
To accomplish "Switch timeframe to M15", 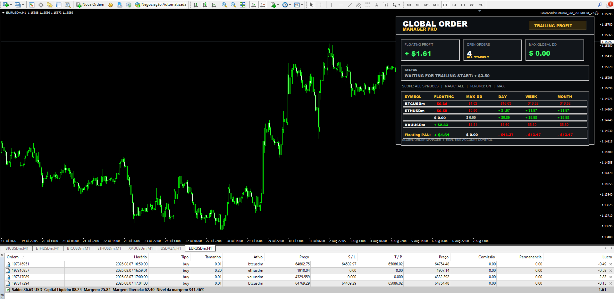I will pyautogui.click(x=427, y=5).
